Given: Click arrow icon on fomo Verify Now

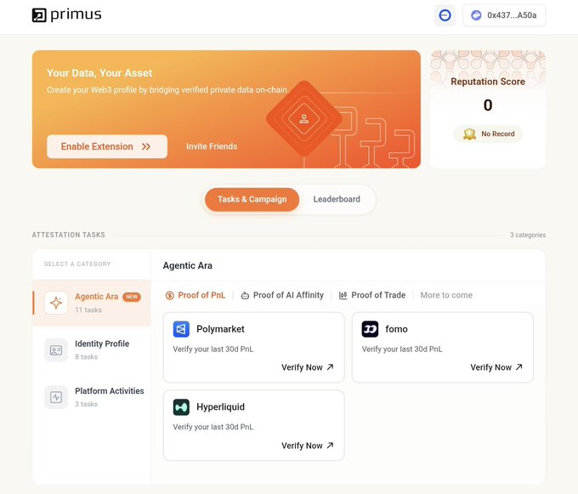Looking at the screenshot, I should pyautogui.click(x=519, y=366).
